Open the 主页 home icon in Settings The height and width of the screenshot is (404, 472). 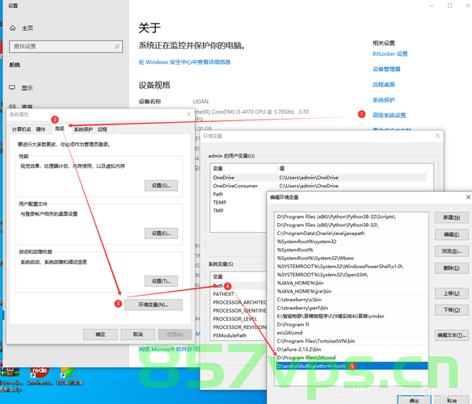[13, 28]
